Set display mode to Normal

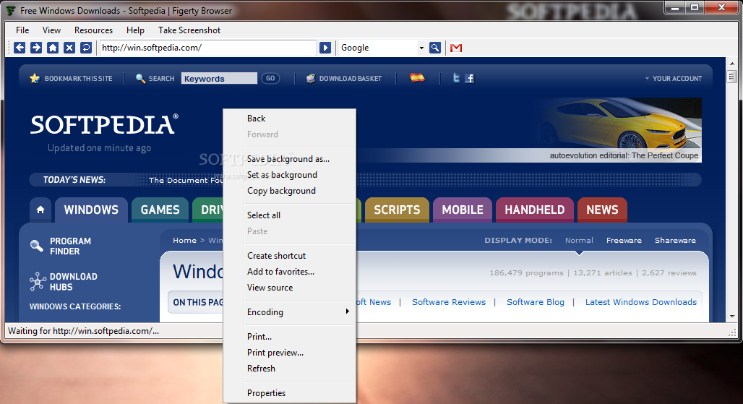click(x=579, y=240)
